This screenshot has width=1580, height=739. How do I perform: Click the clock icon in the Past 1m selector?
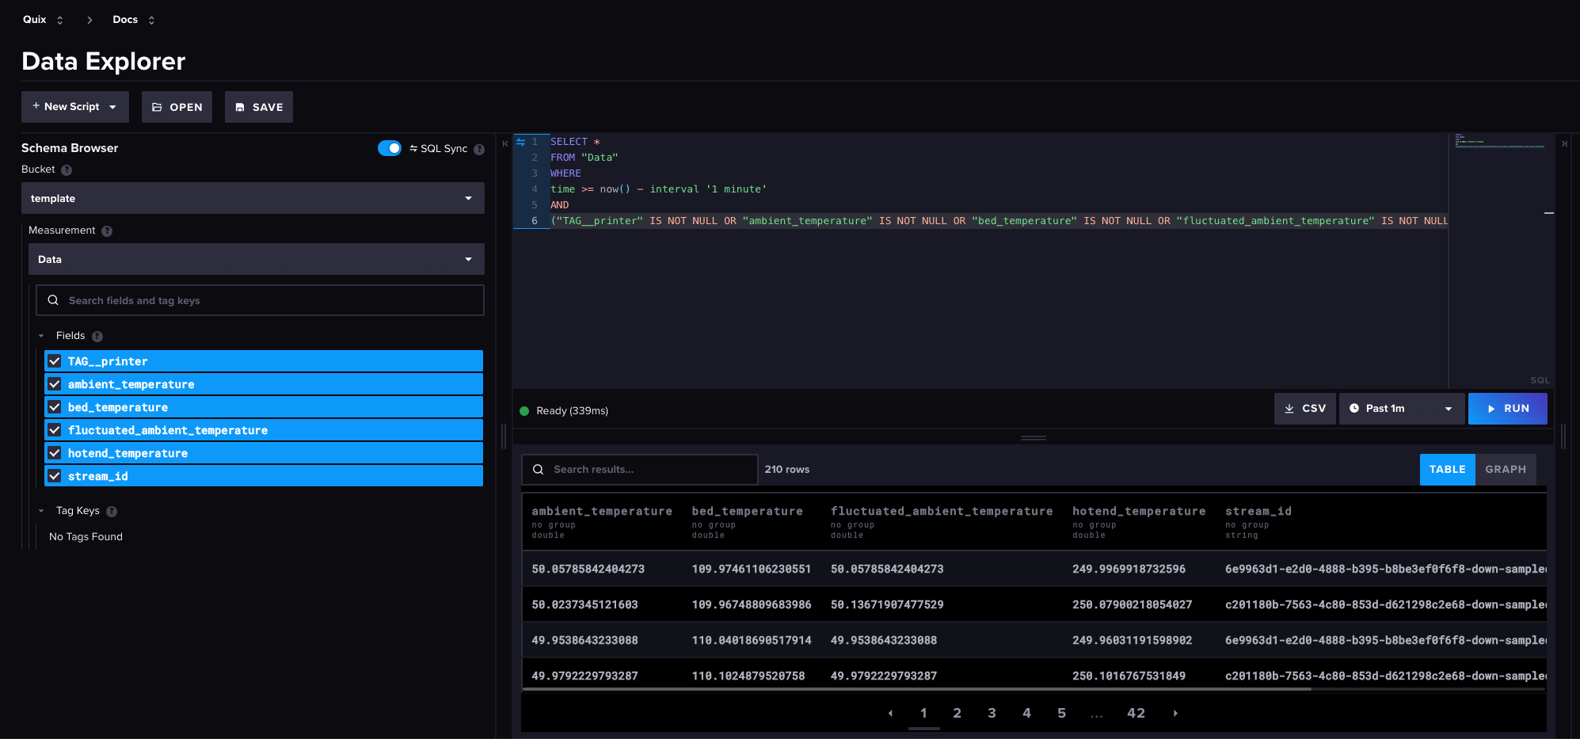tap(1356, 408)
